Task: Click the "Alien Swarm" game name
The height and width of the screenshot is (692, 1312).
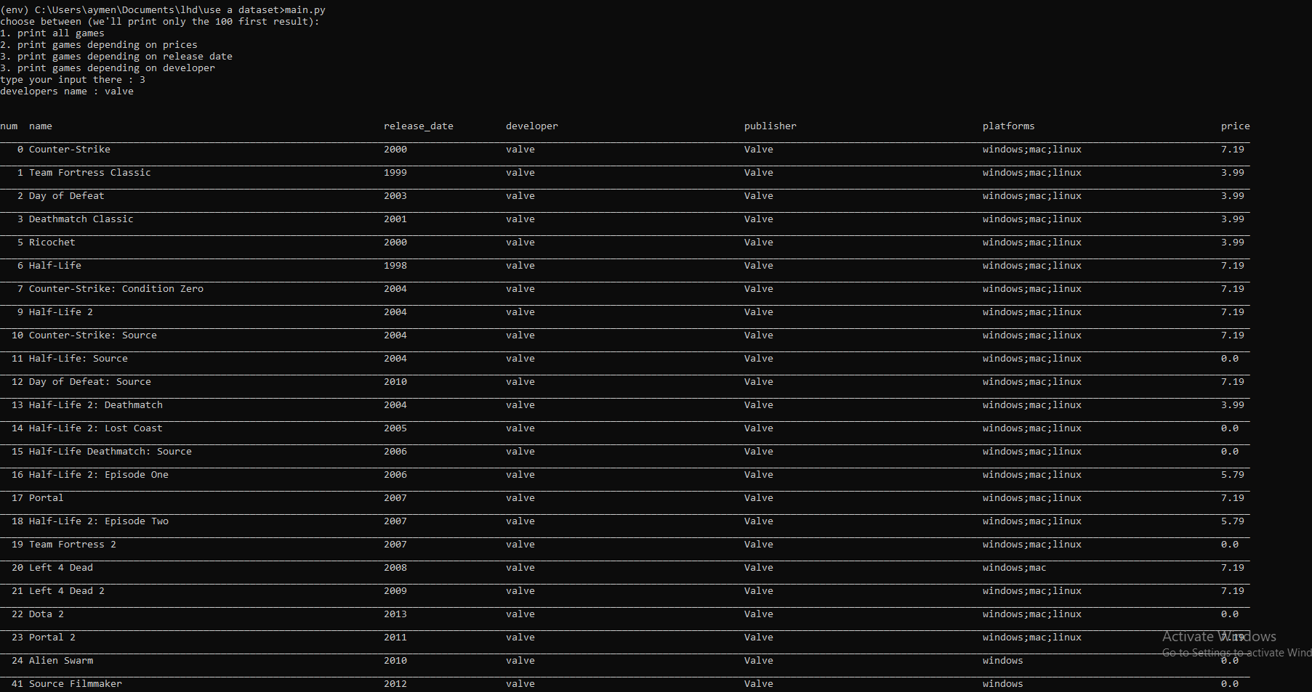Action: pos(61,660)
